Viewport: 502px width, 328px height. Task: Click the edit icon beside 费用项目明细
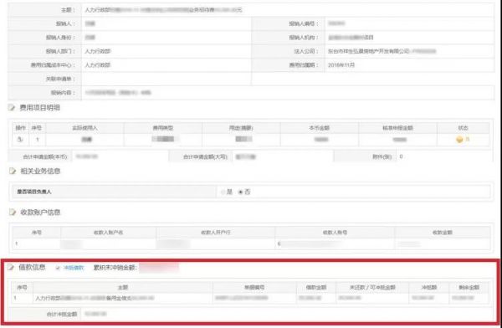coord(12,108)
